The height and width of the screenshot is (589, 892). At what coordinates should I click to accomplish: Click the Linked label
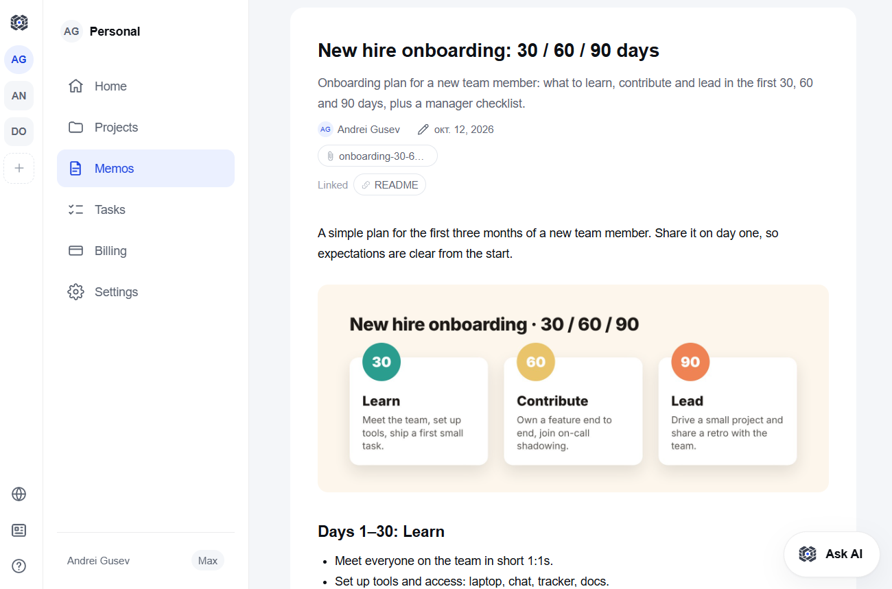click(333, 185)
